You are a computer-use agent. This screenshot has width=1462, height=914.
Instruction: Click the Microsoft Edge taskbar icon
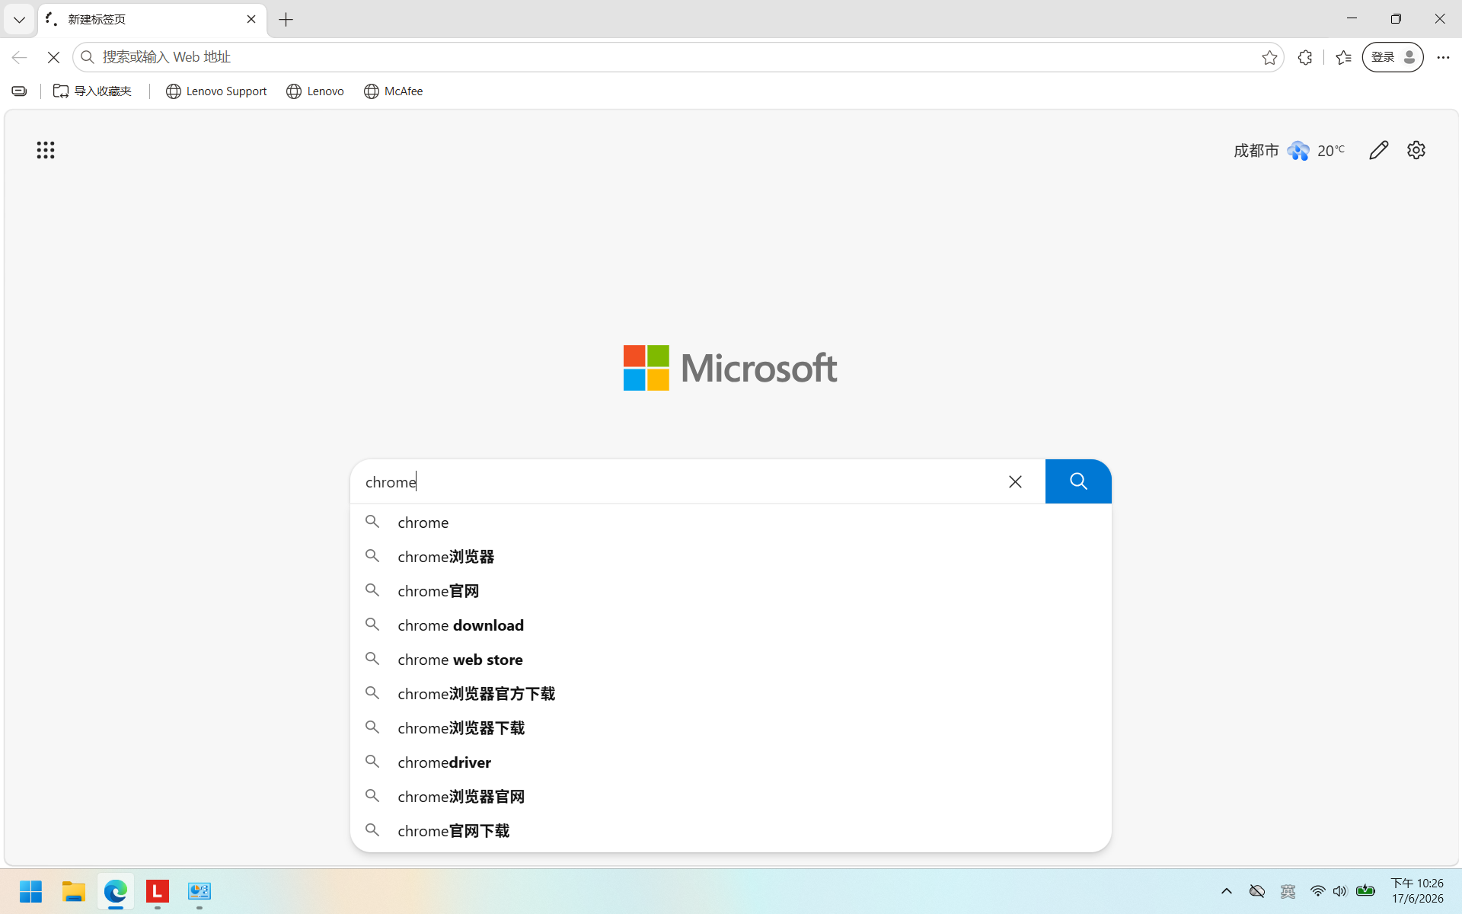click(x=116, y=891)
